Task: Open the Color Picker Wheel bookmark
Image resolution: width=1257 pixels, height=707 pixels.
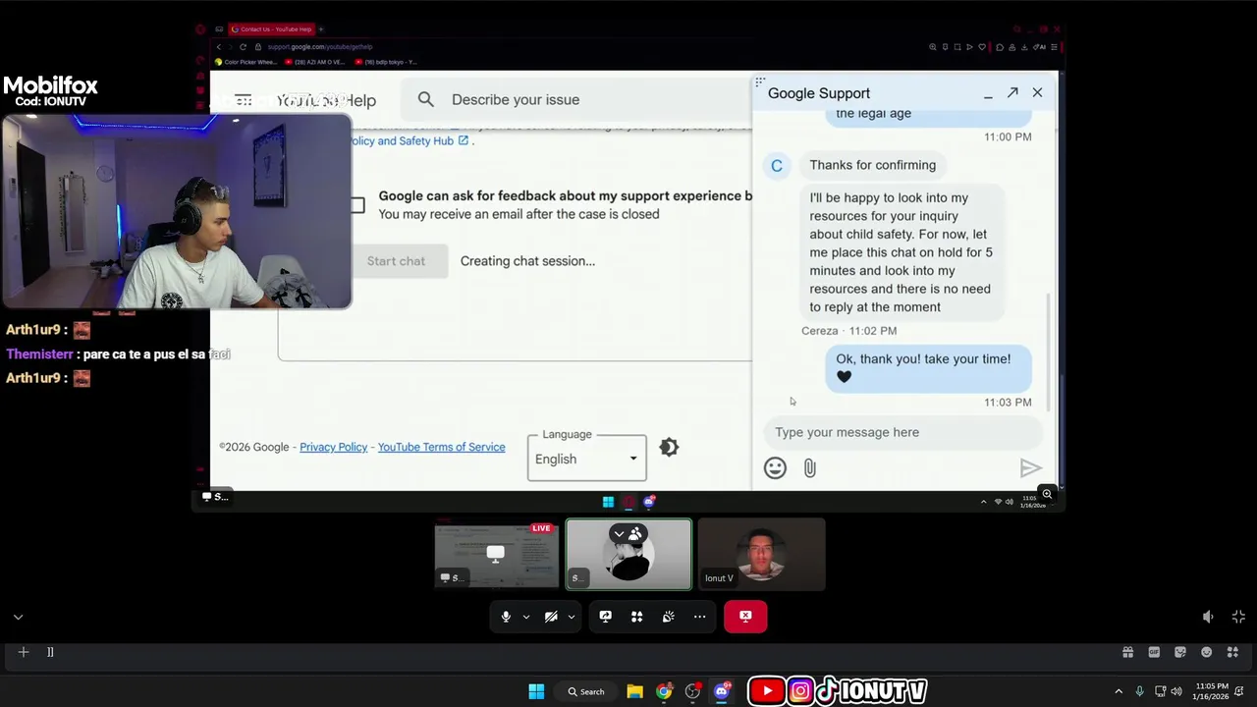Action: tap(247, 62)
